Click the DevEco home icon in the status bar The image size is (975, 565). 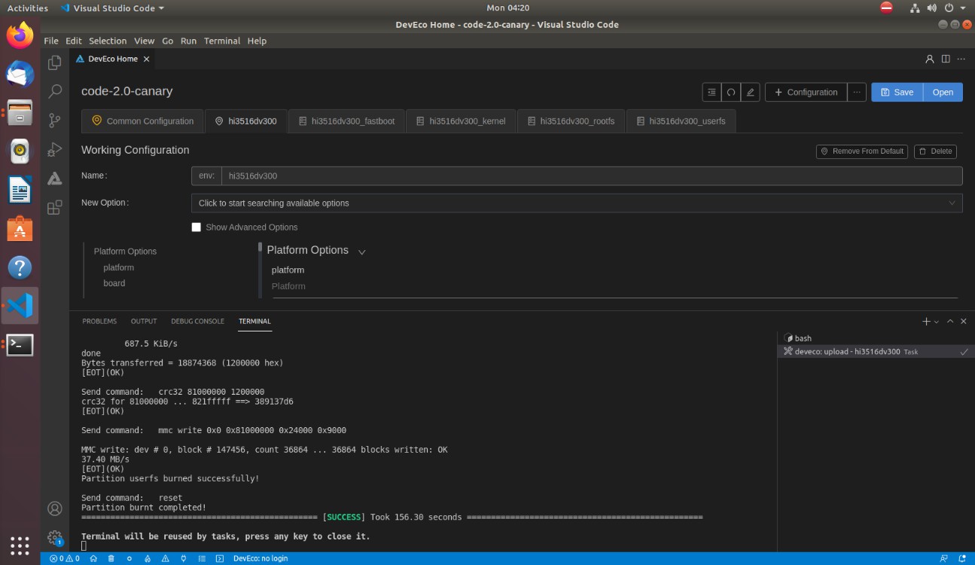[x=93, y=559]
